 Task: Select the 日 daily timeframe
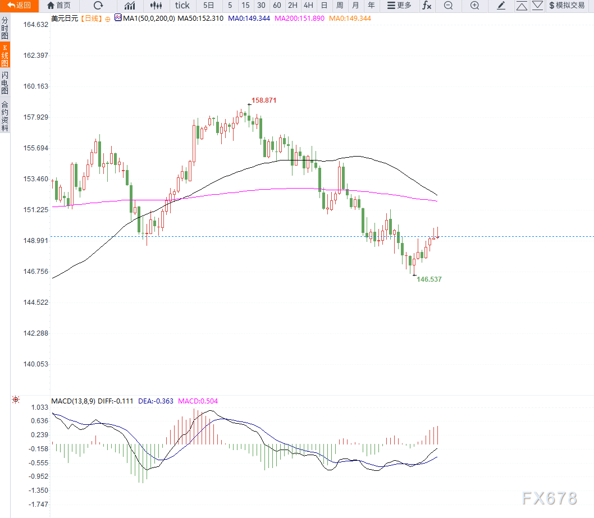[324, 5]
